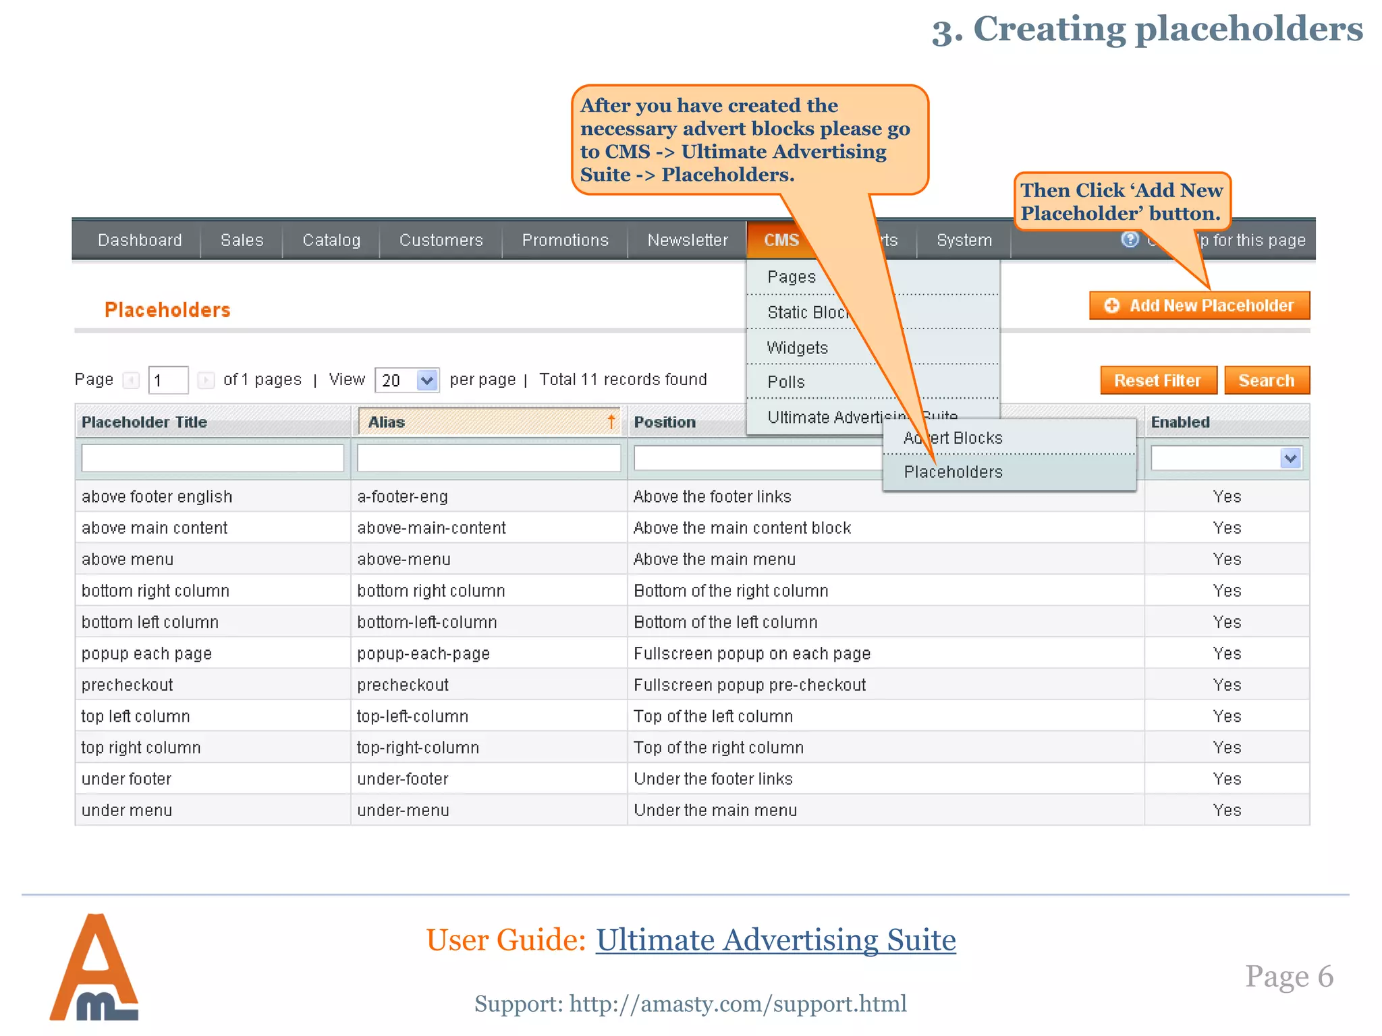
Task: Select Widgets in the CMS menu
Action: tap(873, 347)
